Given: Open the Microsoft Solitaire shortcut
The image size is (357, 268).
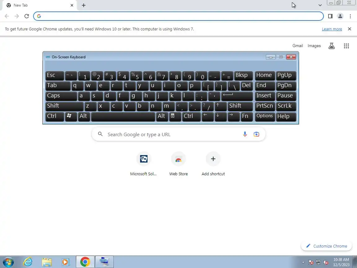Looking at the screenshot, I should [143, 164].
